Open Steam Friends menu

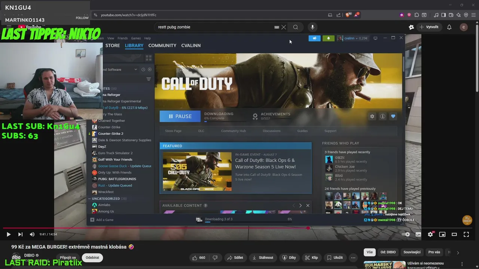(x=123, y=38)
